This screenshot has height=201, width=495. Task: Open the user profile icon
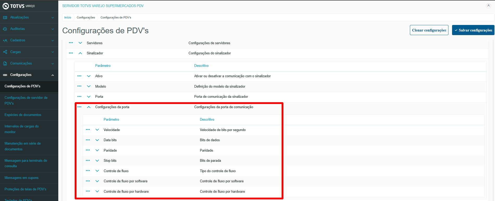tap(488, 6)
